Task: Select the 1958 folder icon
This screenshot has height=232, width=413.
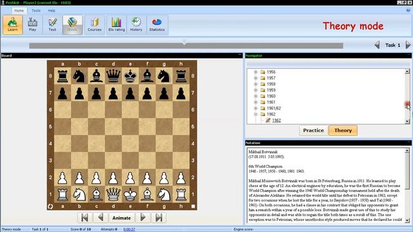Action: click(x=263, y=84)
